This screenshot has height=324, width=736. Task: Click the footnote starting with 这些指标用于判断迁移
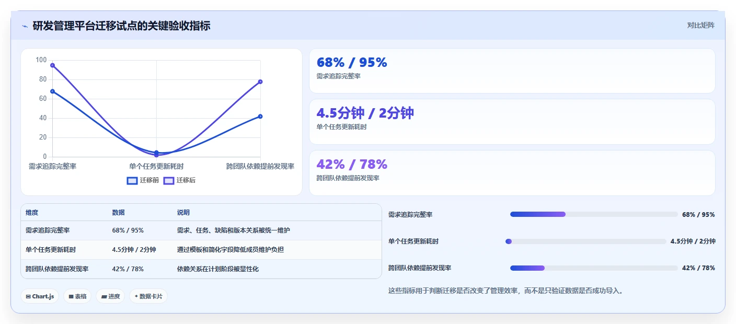[x=505, y=291]
